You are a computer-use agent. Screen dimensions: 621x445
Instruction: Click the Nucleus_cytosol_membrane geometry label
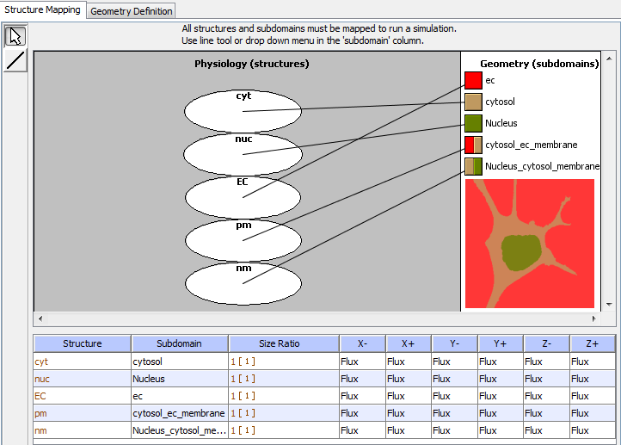click(542, 166)
